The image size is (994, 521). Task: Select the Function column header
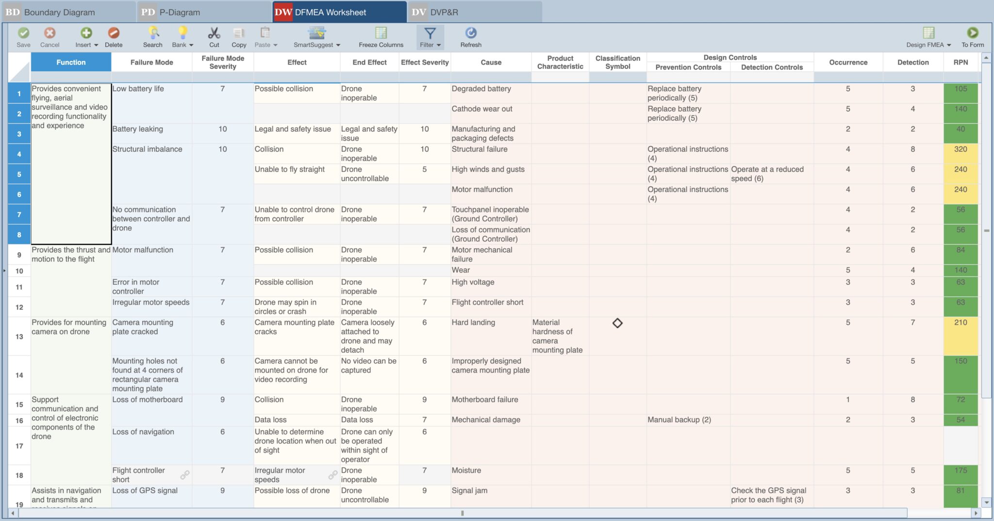tap(71, 62)
